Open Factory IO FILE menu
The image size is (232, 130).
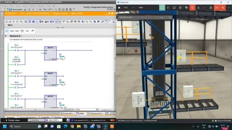[126, 8]
